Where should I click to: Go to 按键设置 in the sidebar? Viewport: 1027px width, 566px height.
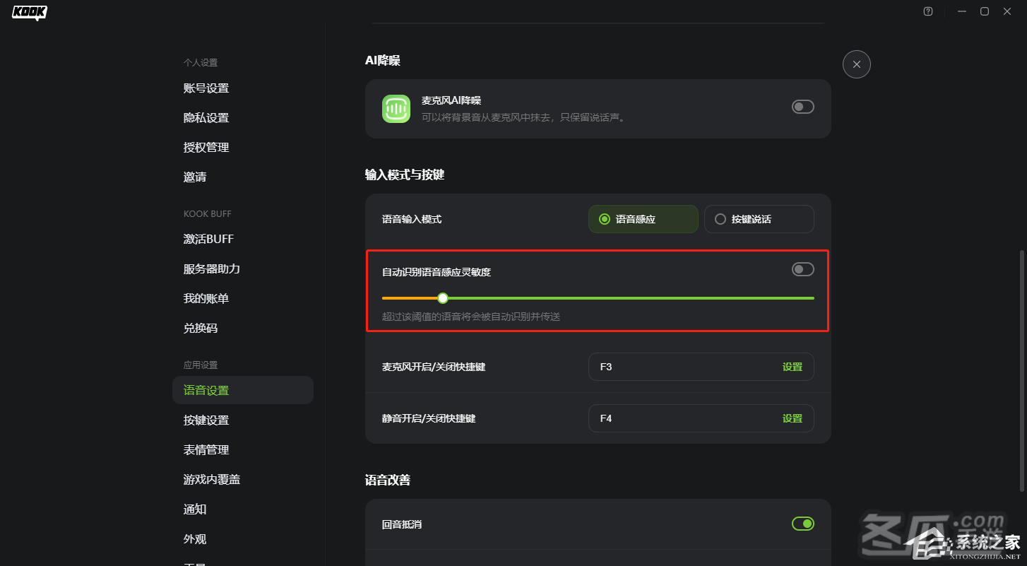(206, 420)
